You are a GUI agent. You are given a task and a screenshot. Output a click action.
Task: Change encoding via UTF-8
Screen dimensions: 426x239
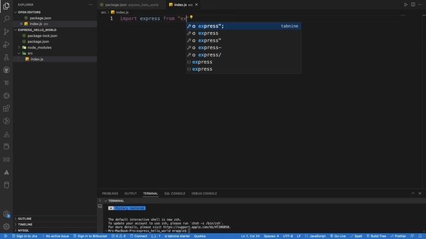pyautogui.click(x=288, y=236)
